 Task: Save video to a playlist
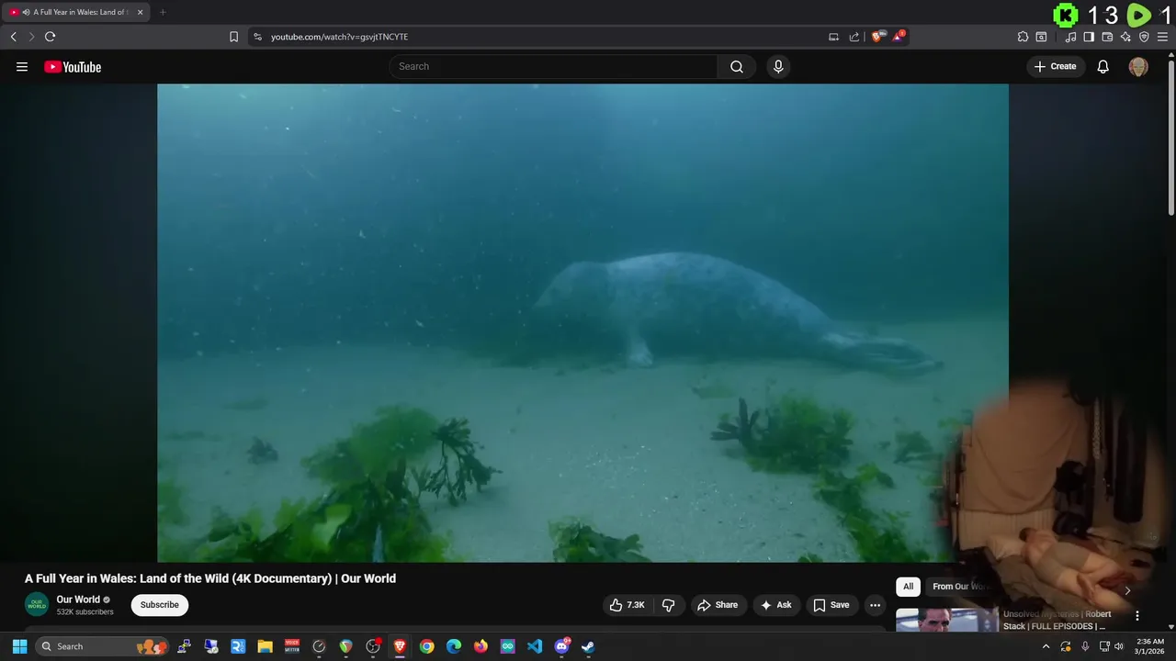(x=831, y=605)
